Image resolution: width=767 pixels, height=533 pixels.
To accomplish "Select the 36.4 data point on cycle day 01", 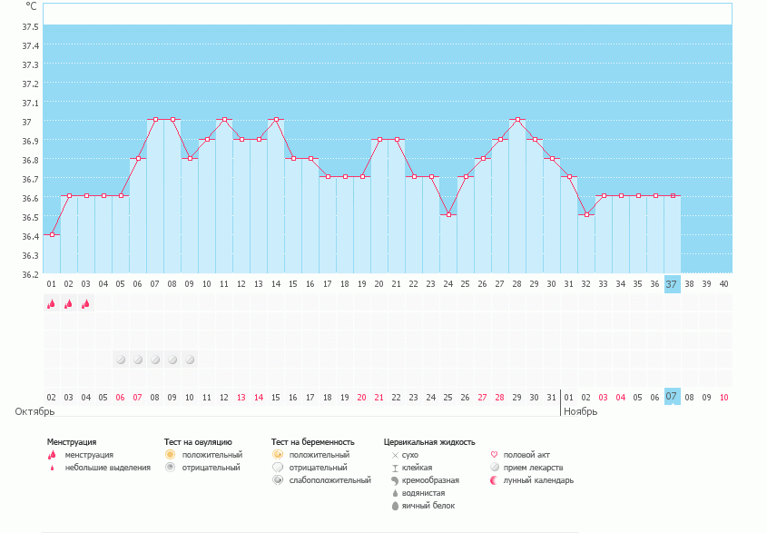I will [x=52, y=234].
